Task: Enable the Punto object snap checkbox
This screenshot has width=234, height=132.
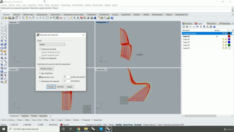Action: [x=16, y=120]
